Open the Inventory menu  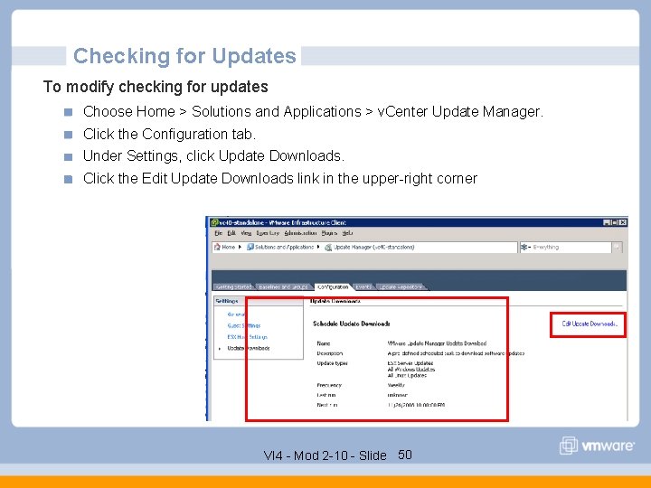(268, 233)
